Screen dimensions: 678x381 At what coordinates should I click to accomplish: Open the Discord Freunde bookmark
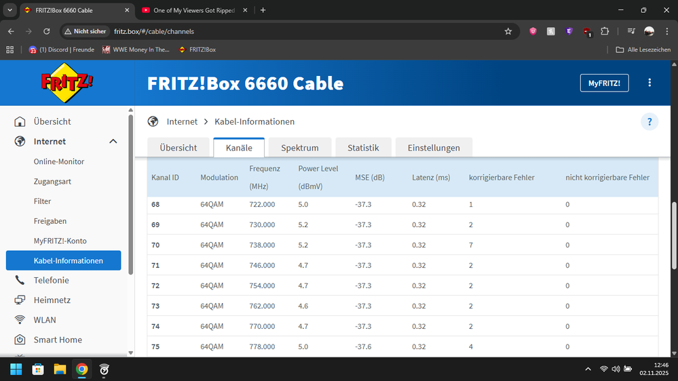[61, 49]
